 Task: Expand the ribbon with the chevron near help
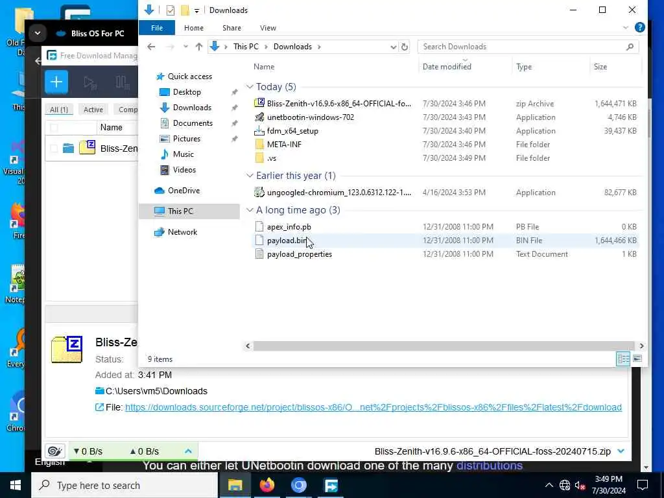tap(626, 28)
